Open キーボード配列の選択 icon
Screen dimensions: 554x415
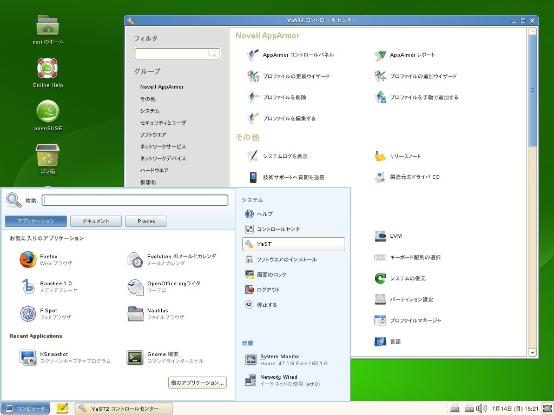click(x=380, y=257)
